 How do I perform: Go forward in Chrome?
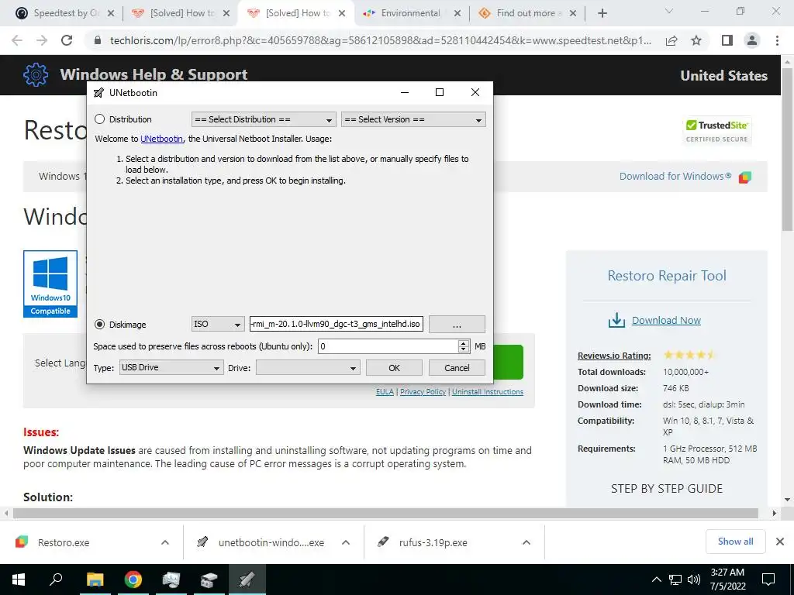click(x=42, y=40)
